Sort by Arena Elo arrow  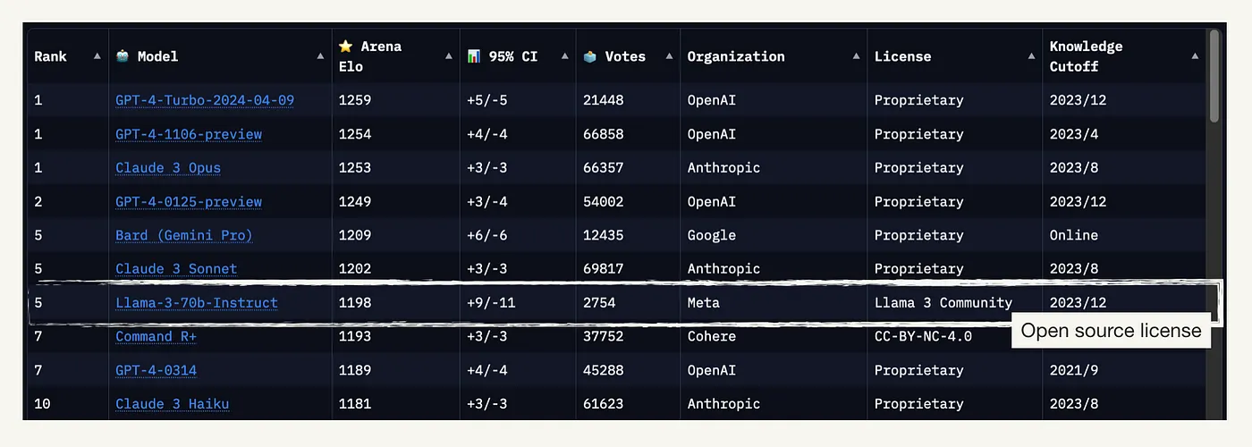pos(449,56)
